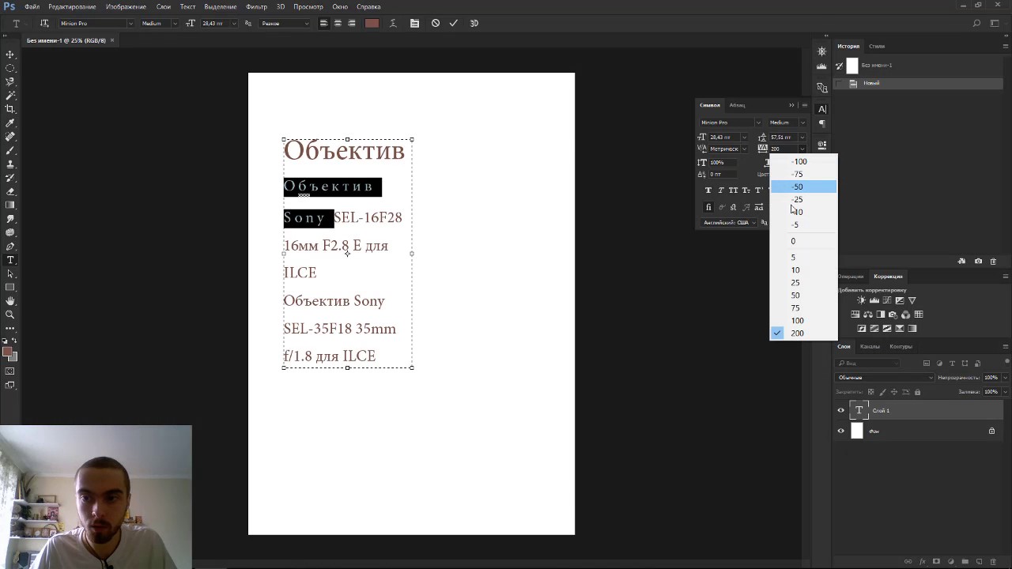Center text in options bar
This screenshot has height=569, width=1012.
(x=338, y=23)
